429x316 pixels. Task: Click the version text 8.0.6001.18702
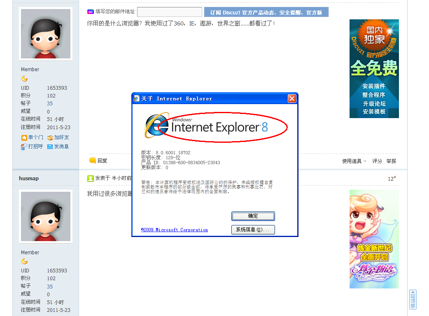[173, 153]
